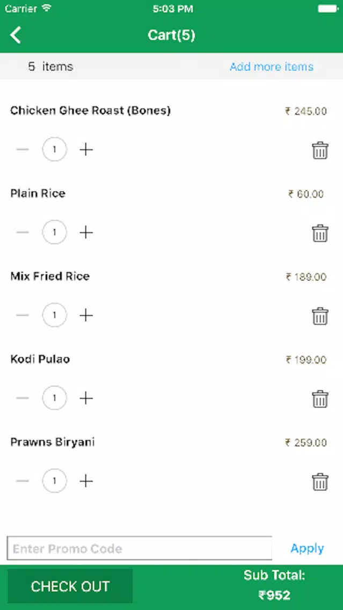The width and height of the screenshot is (343, 610).
Task: Add one more Prawns Biryani
Action: (86, 481)
